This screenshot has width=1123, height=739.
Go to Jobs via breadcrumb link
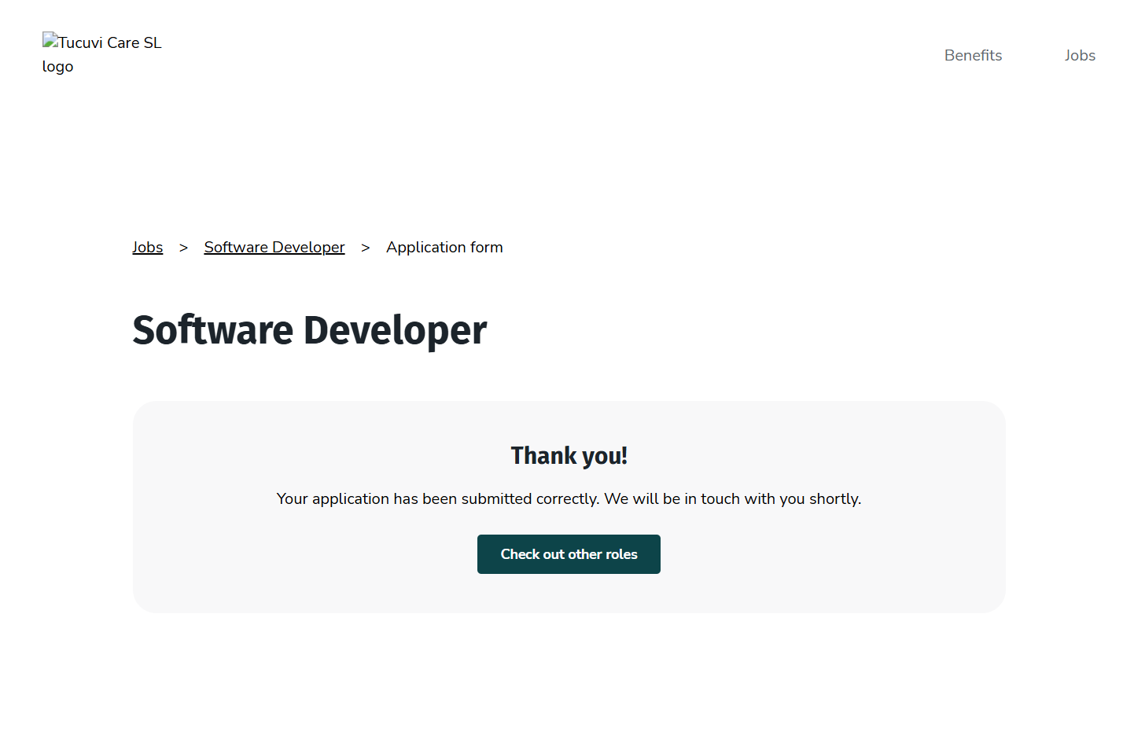pyautogui.click(x=147, y=247)
